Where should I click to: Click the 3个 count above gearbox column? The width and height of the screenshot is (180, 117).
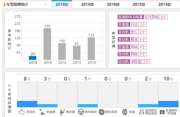coord(47,79)
